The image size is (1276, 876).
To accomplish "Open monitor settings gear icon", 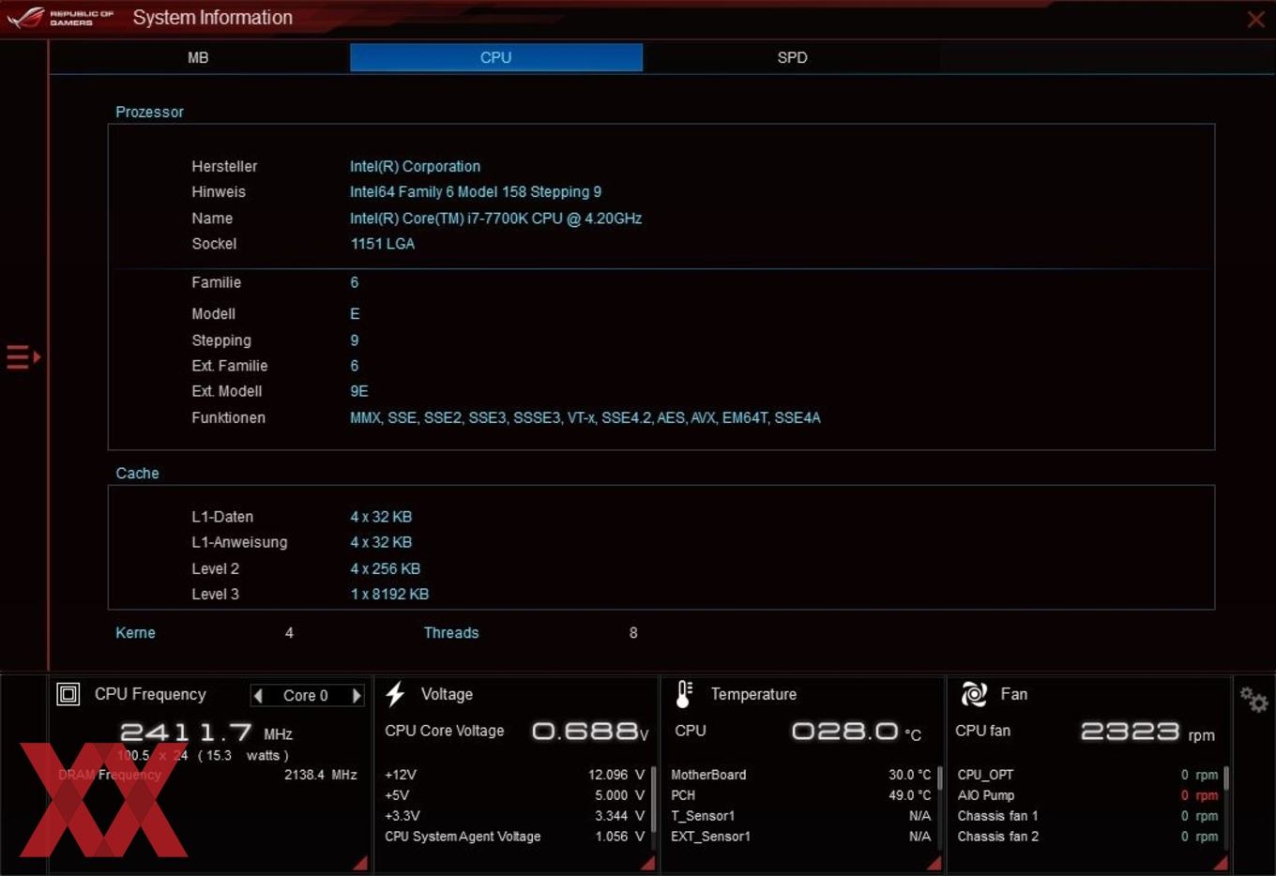I will point(1253,699).
